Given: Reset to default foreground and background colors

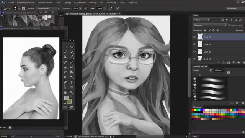Looking at the screenshot, I should click(65, 103).
